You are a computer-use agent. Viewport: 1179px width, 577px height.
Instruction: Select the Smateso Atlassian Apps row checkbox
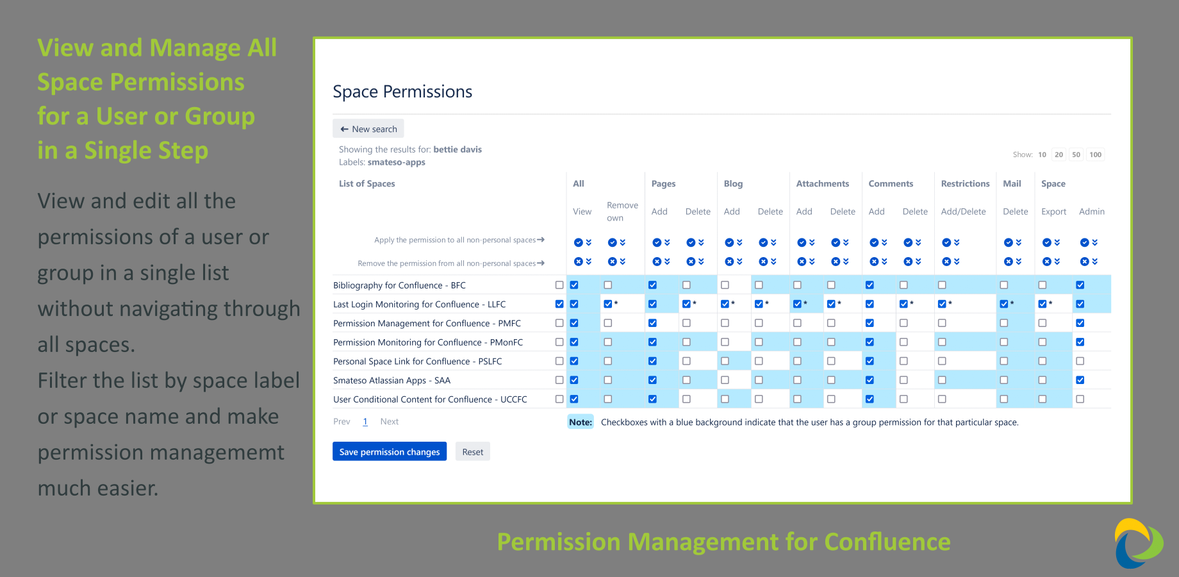[559, 380]
